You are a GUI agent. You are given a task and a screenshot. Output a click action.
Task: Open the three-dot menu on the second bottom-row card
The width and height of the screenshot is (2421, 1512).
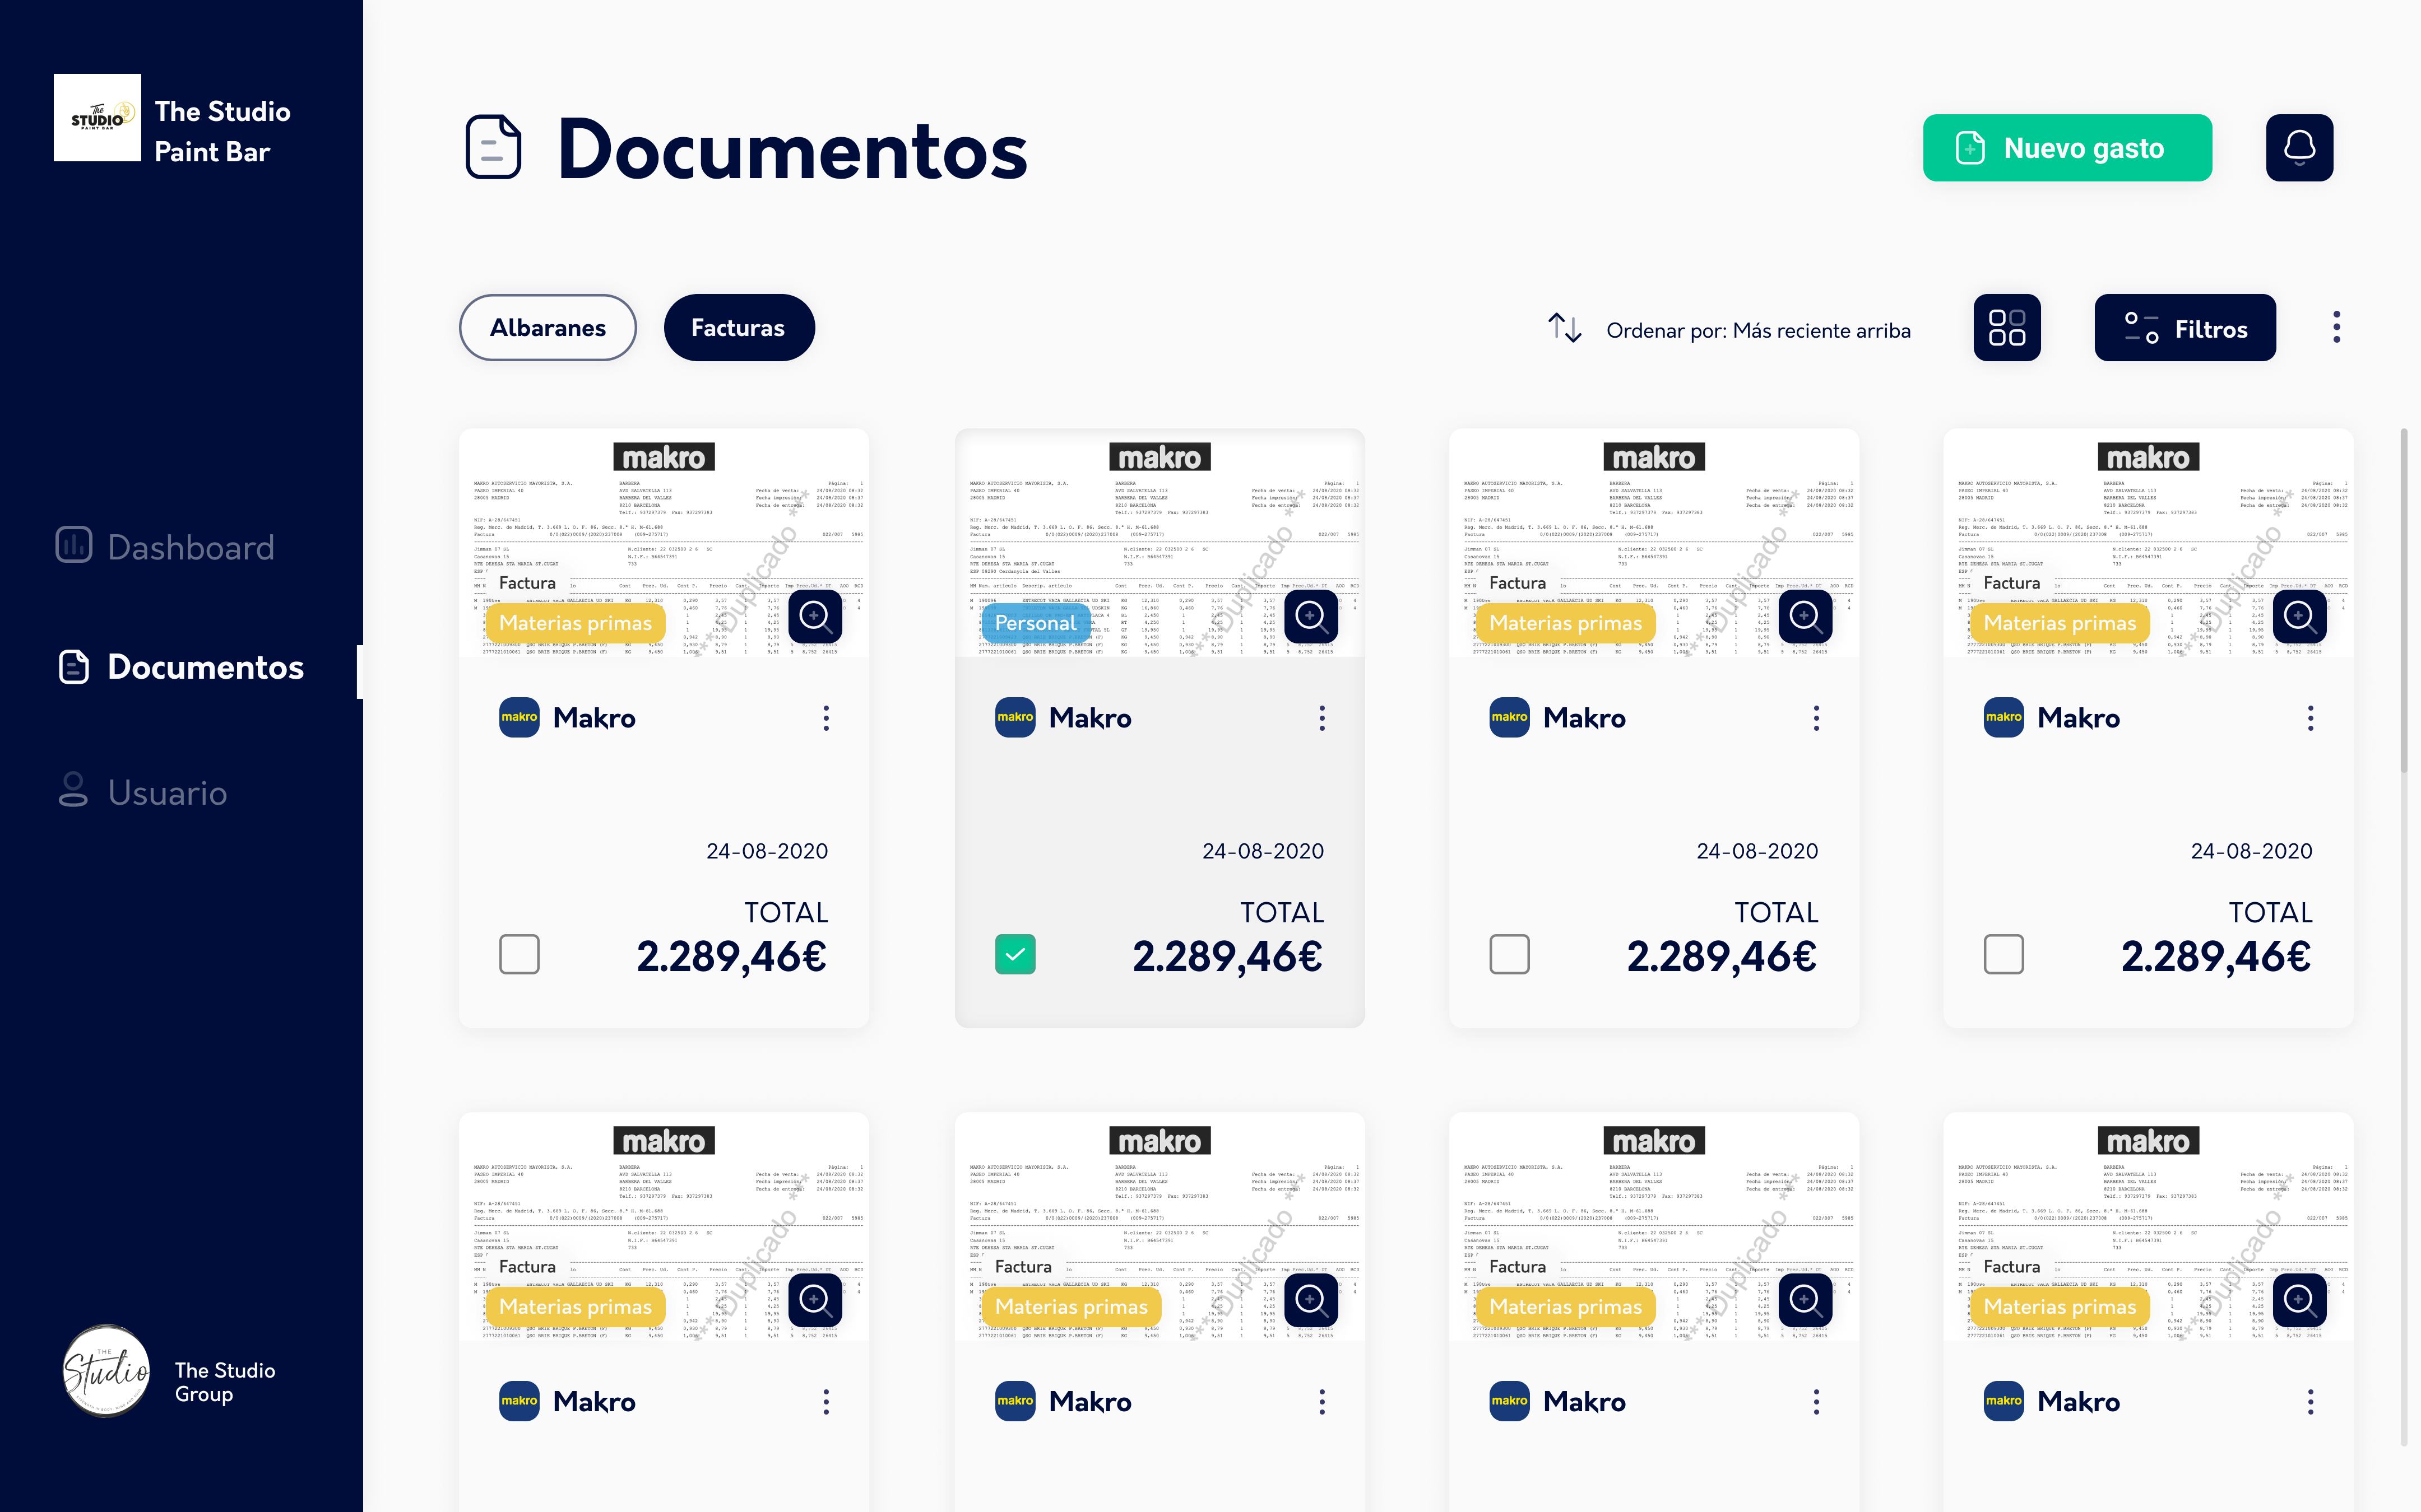click(x=1323, y=1402)
